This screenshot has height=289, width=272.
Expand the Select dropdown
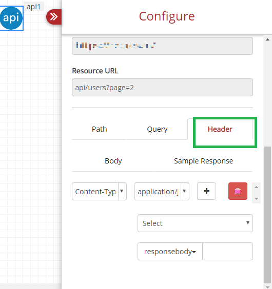195,223
